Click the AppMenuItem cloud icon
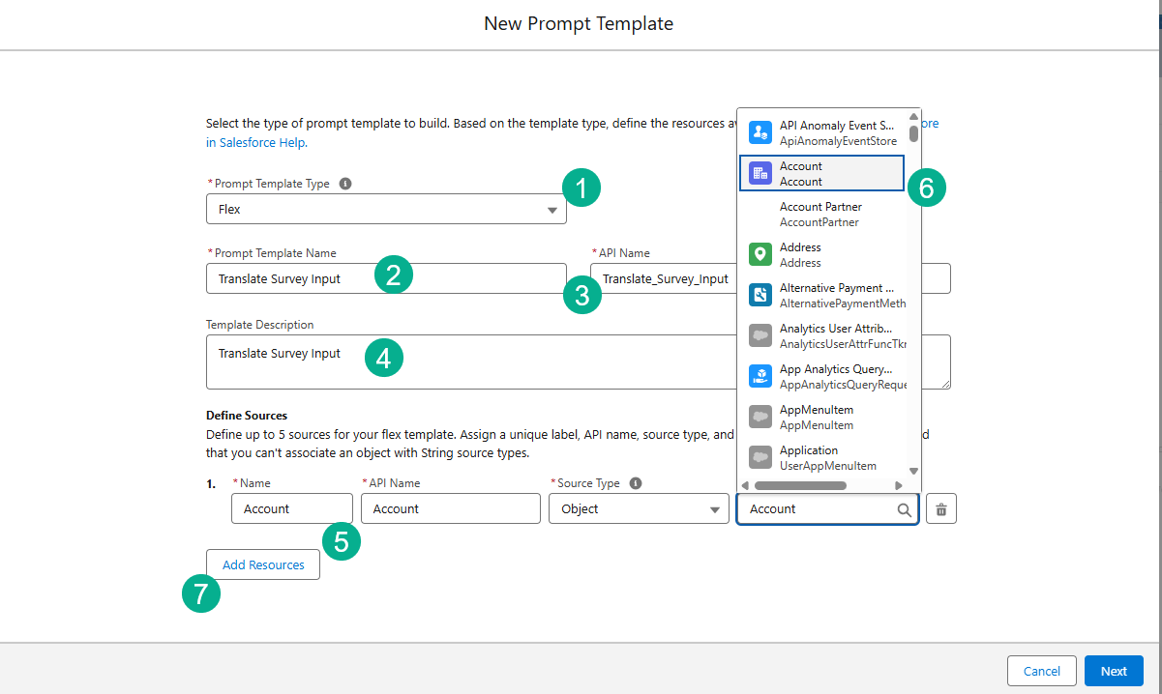This screenshot has height=694, width=1162. (x=760, y=418)
